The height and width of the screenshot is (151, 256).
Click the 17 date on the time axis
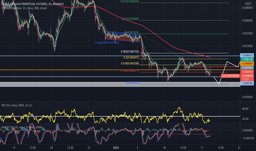(x=202, y=148)
